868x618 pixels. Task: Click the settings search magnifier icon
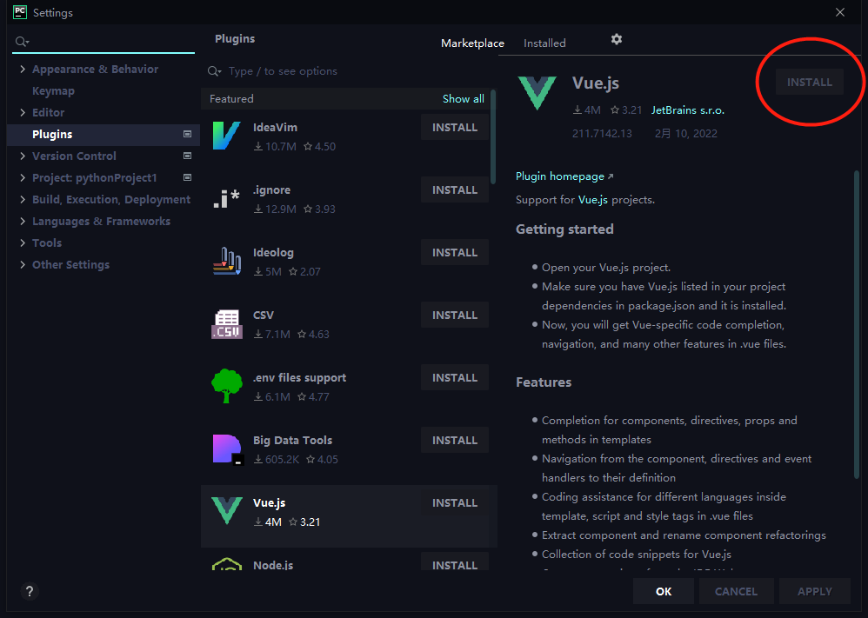pos(22,42)
